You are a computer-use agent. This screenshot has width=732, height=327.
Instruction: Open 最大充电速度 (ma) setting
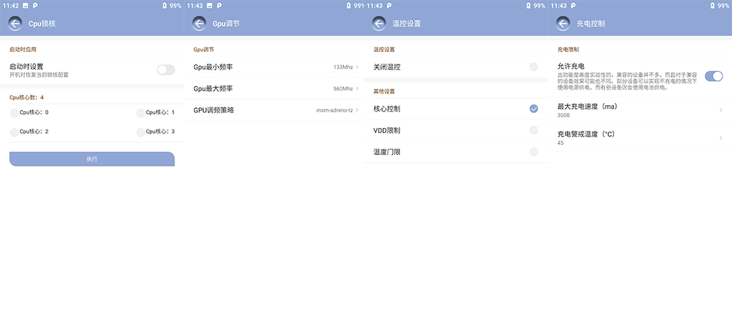640,110
